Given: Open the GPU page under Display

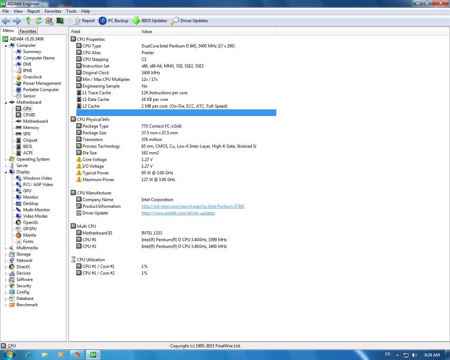Looking at the screenshot, I should [27, 191].
